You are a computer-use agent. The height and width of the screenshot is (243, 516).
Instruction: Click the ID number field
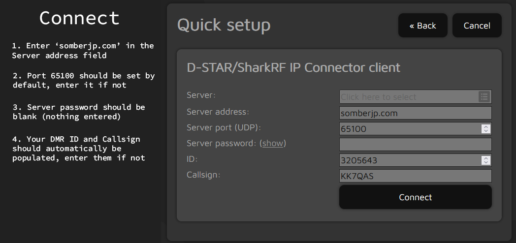click(x=410, y=160)
